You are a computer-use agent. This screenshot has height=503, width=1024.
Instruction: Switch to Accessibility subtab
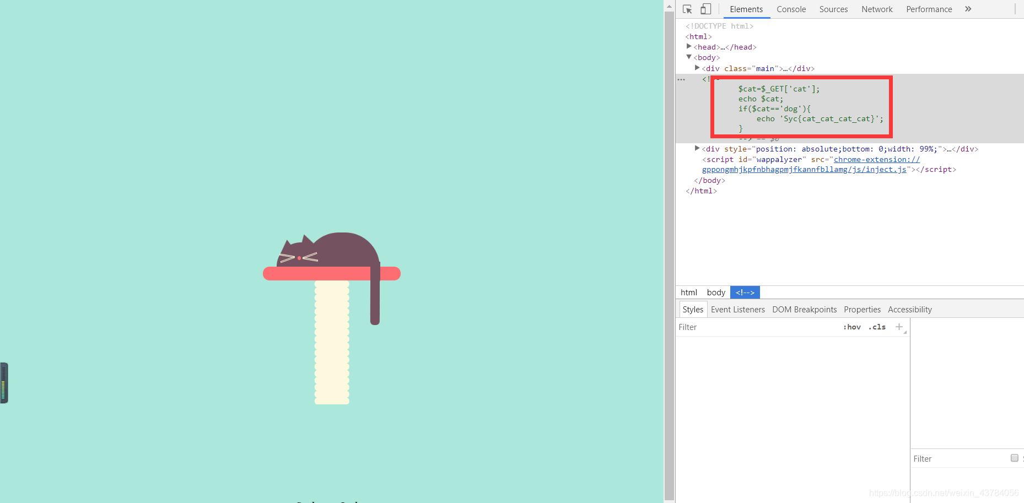[x=909, y=310]
